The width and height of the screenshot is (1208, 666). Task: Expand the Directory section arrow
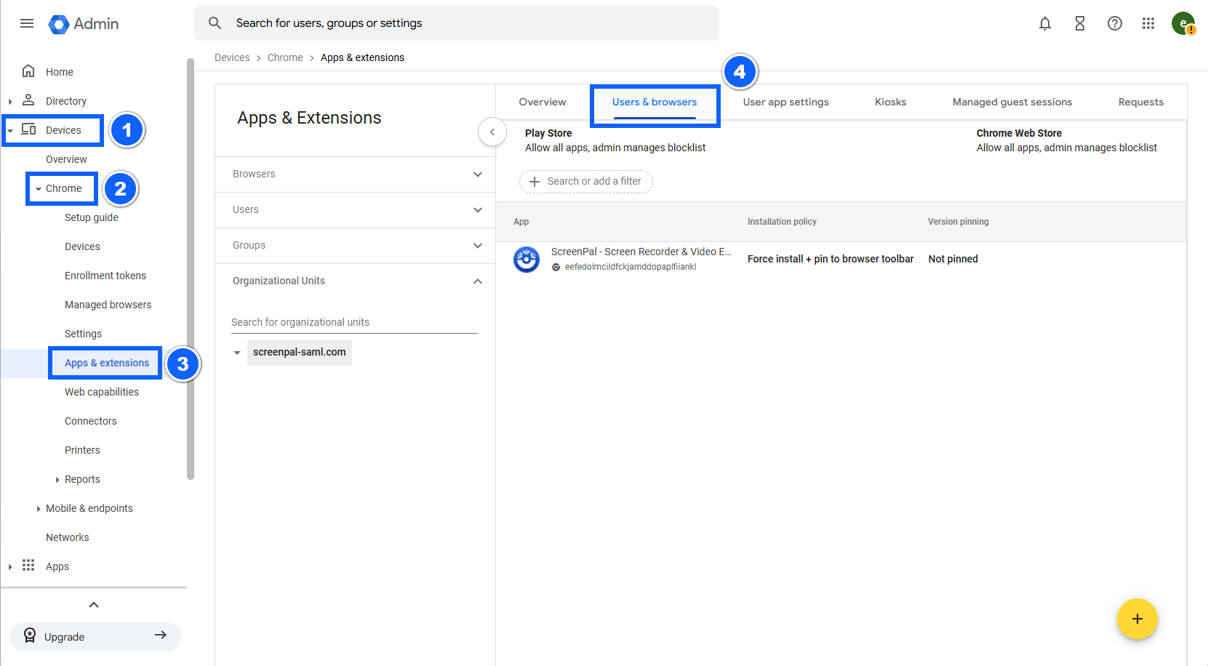(x=10, y=102)
